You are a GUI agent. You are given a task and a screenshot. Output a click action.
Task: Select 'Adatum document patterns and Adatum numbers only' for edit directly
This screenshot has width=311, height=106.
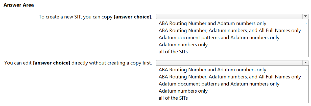[219, 84]
